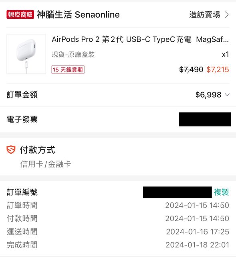Tap the discounted $7,215 price
The width and height of the screenshot is (236, 257).
tap(218, 69)
